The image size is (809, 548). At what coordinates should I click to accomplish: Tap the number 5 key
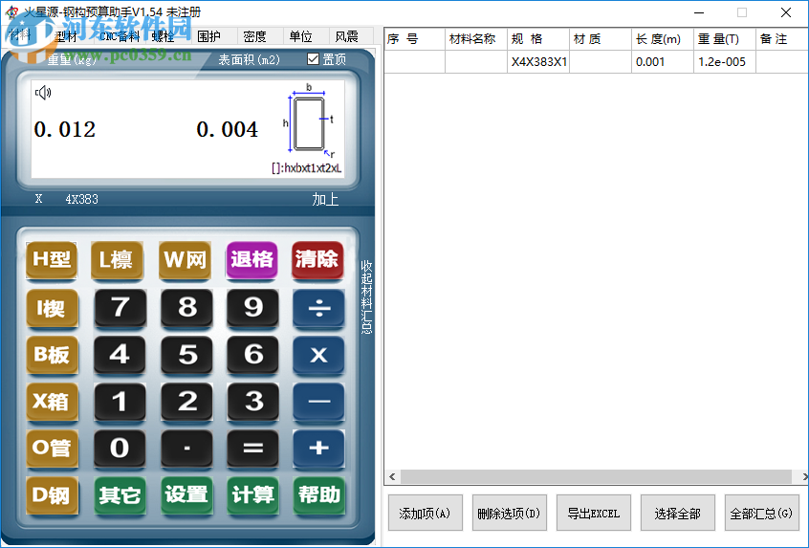point(186,355)
